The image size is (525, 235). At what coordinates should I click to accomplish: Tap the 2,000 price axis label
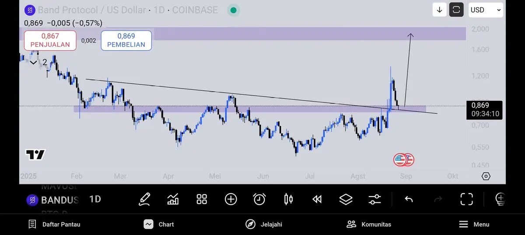pos(480,29)
